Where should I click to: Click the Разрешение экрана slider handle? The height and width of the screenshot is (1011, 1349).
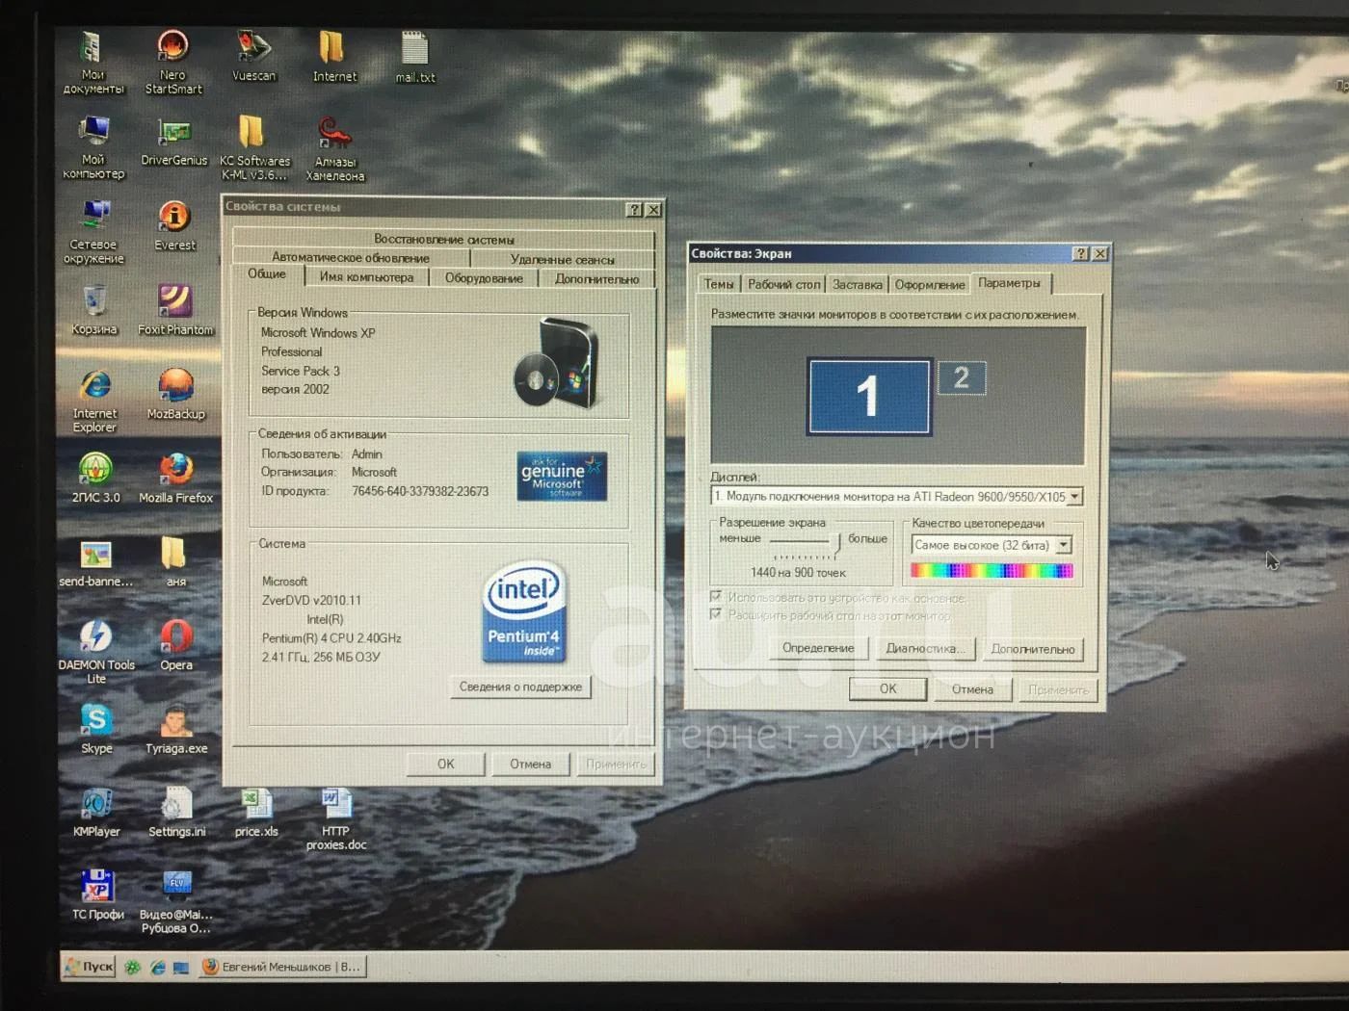pyautogui.click(x=836, y=545)
